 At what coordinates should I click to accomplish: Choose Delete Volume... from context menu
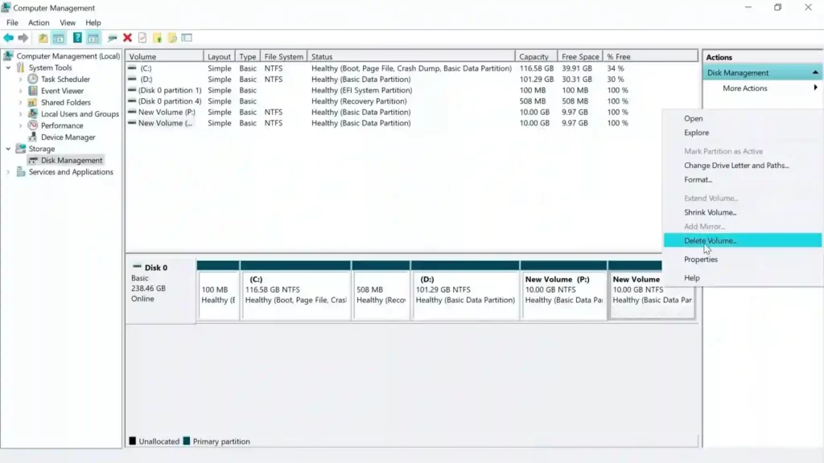[743, 240]
